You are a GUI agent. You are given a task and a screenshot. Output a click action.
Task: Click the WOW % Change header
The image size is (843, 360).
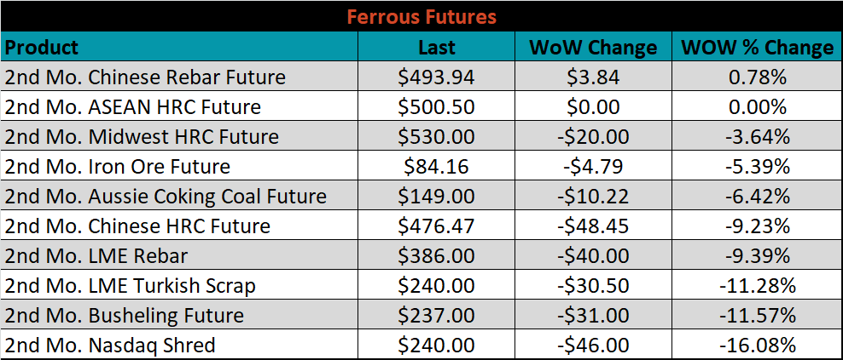click(757, 47)
